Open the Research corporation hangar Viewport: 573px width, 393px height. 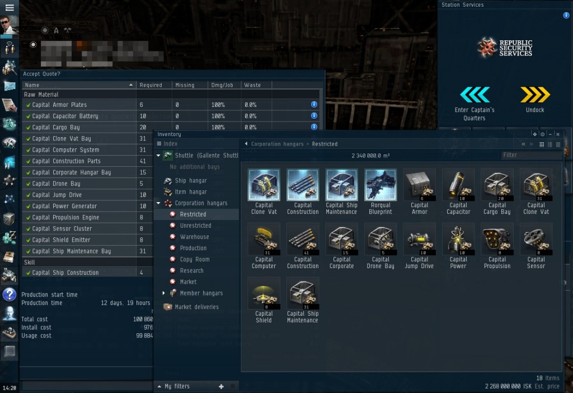click(x=191, y=270)
